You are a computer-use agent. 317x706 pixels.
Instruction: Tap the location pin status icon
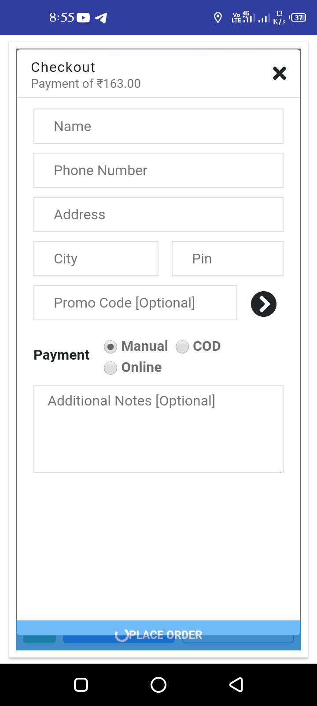[x=217, y=18]
